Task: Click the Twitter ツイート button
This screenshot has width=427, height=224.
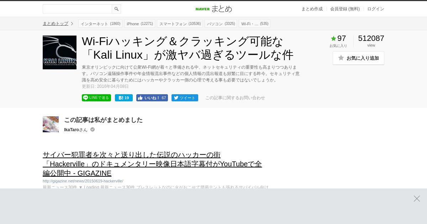Action: [185, 98]
